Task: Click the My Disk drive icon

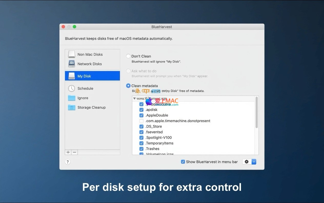Action: click(72, 76)
